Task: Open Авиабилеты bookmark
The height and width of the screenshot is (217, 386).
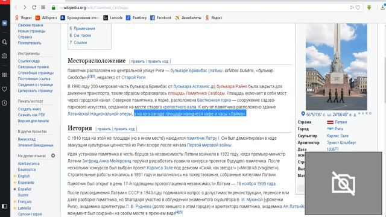Action: (188, 17)
